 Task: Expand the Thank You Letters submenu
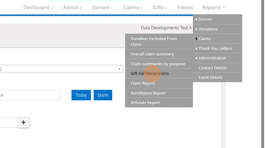tap(217, 48)
